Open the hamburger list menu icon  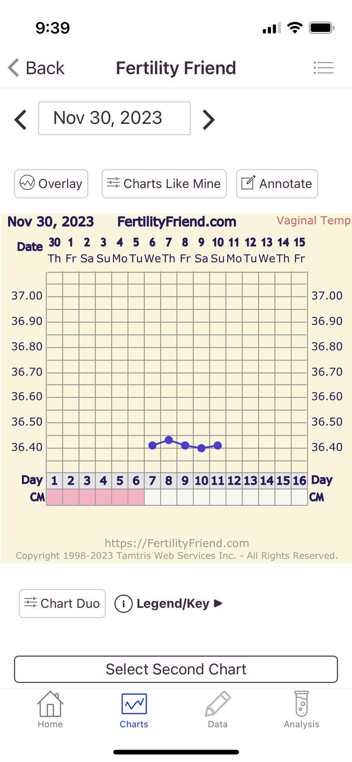click(323, 68)
